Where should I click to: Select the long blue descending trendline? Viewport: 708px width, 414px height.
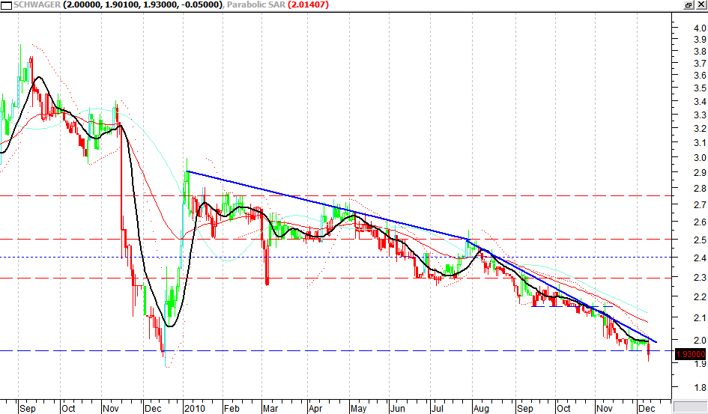tap(327, 205)
